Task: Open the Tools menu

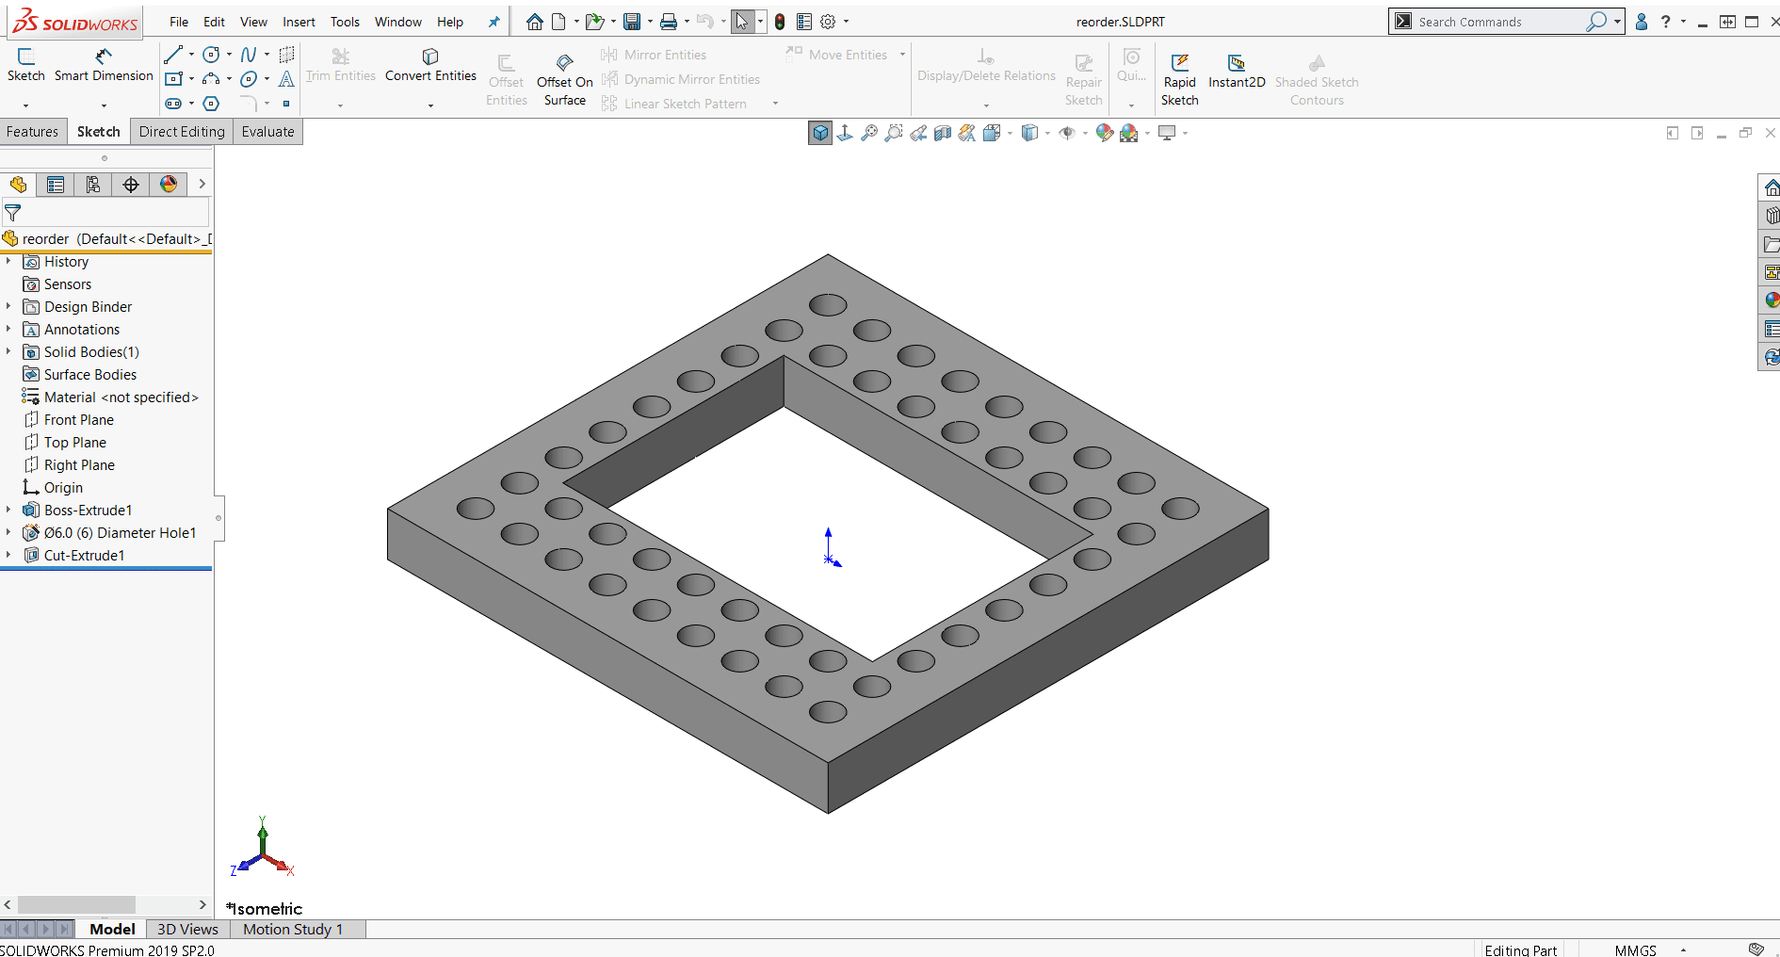Action: point(345,22)
